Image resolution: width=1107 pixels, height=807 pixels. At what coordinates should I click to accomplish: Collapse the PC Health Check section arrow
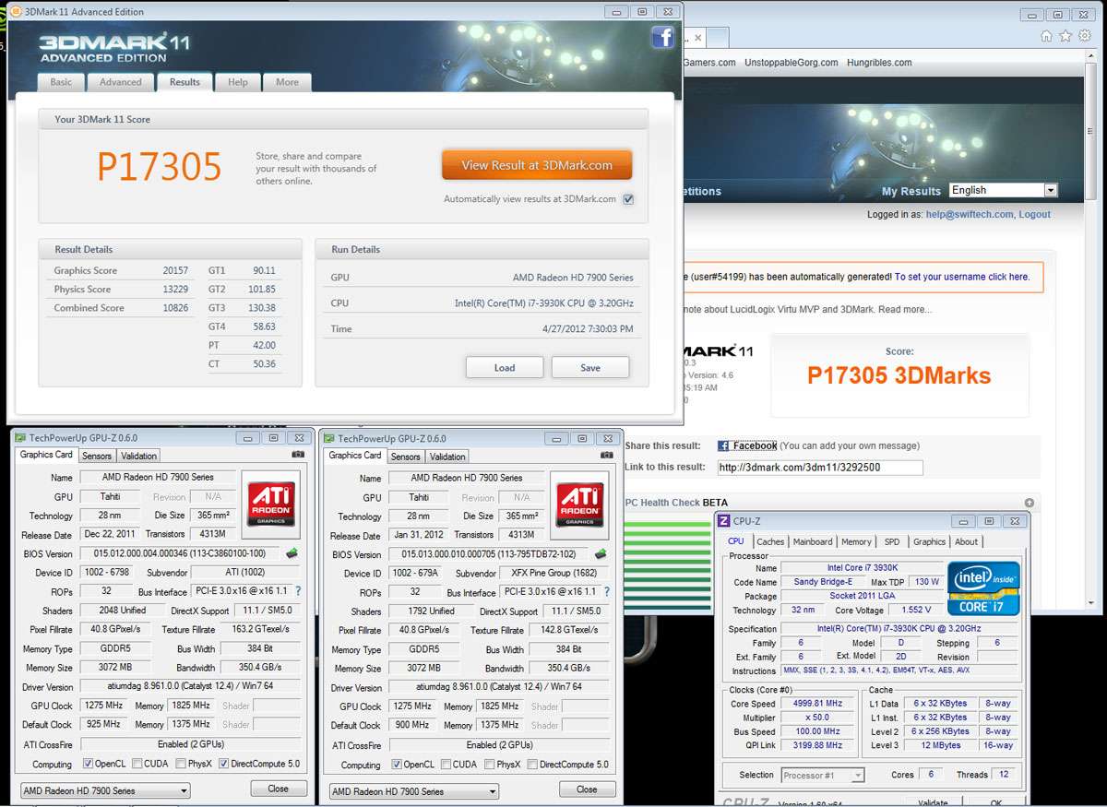(1030, 503)
